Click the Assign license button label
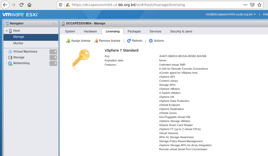Image resolution: width=268 pixels, height=156 pixels. 81,41
